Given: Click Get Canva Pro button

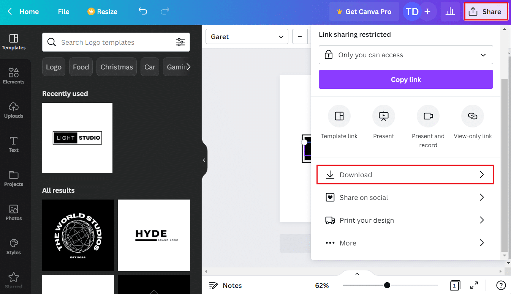Looking at the screenshot, I should 364,11.
